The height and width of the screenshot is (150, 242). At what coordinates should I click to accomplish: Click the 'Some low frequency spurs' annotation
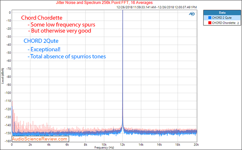(x=61, y=24)
